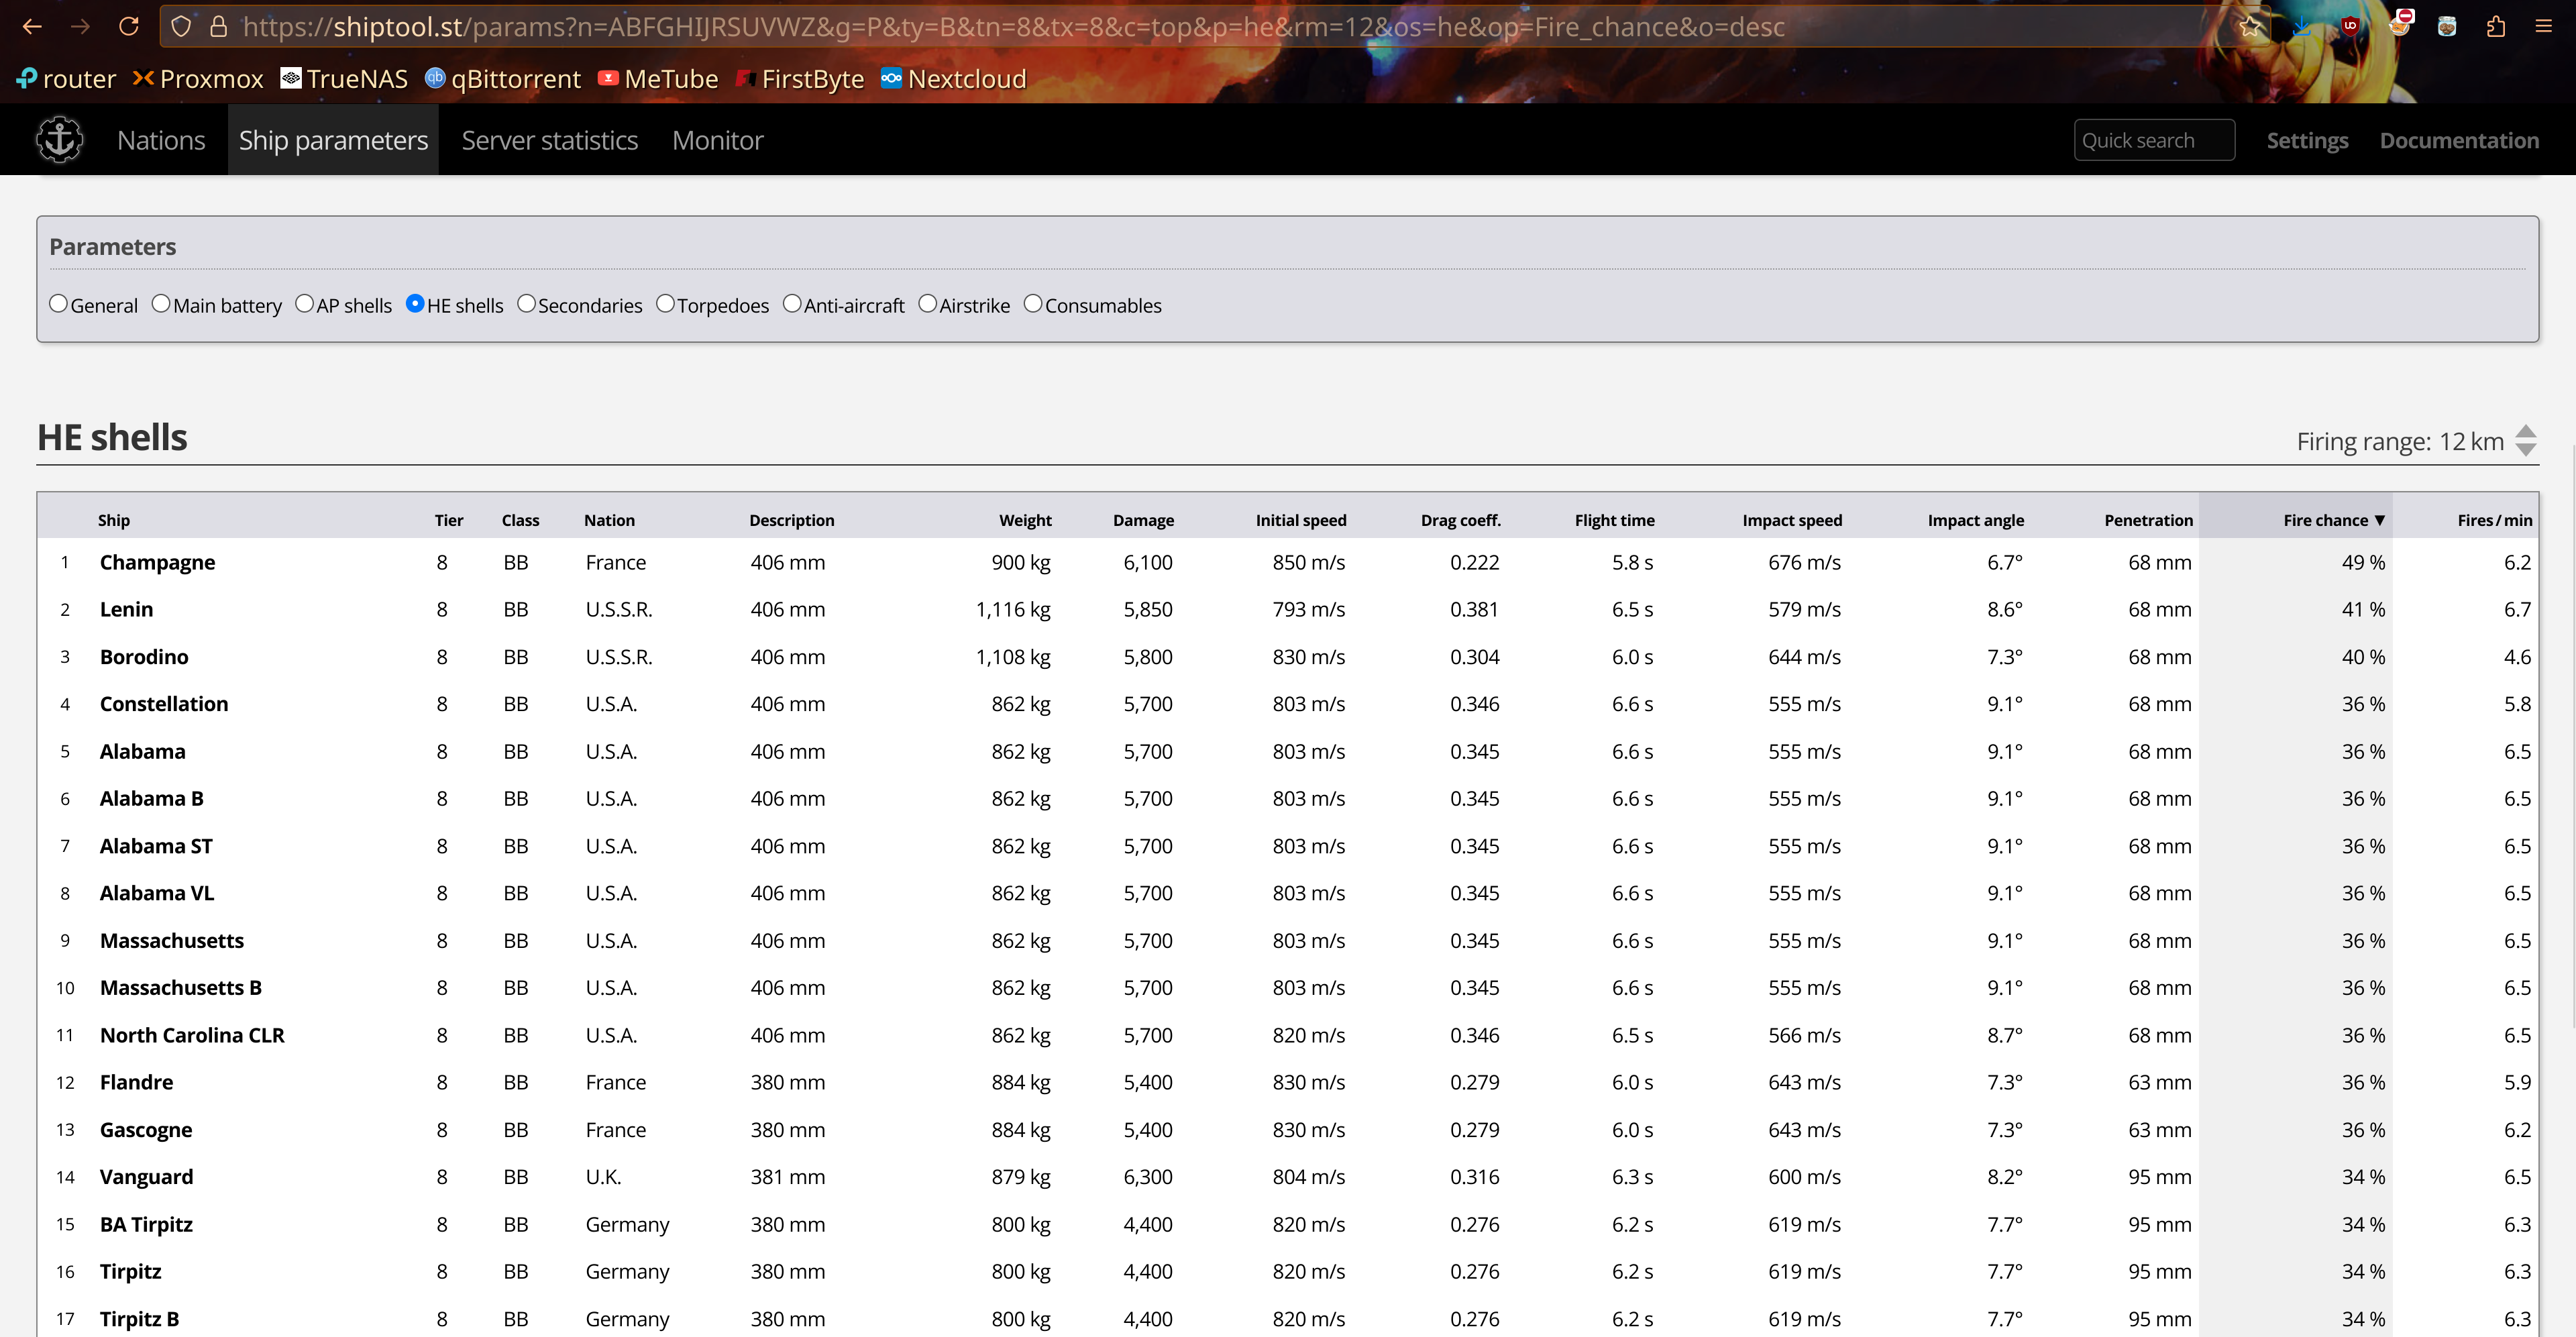Sort table by Penetration column
2576x1337 pixels.
(2148, 520)
